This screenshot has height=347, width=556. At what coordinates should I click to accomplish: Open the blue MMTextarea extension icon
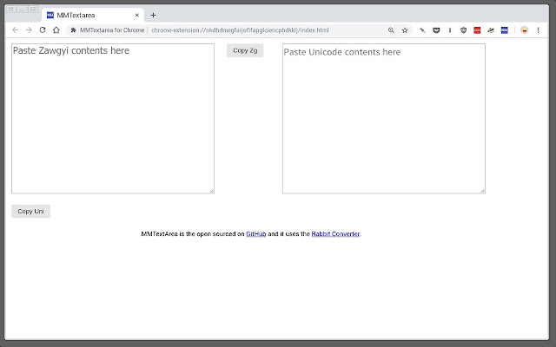pos(504,30)
